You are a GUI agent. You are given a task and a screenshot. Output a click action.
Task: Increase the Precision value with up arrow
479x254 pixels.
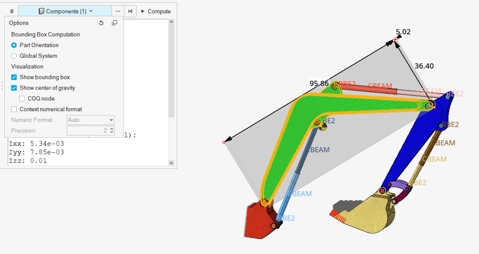[112, 129]
